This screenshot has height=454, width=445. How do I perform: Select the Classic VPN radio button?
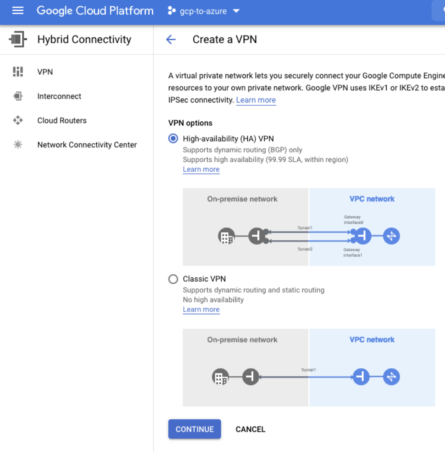pos(173,279)
